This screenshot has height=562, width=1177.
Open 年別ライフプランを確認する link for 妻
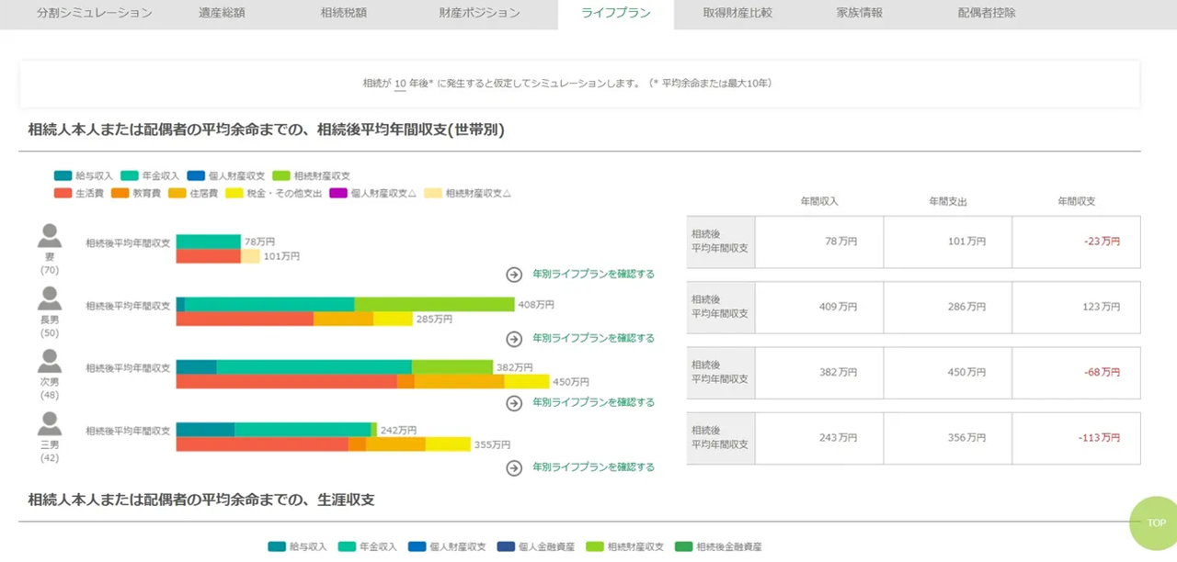click(x=593, y=275)
